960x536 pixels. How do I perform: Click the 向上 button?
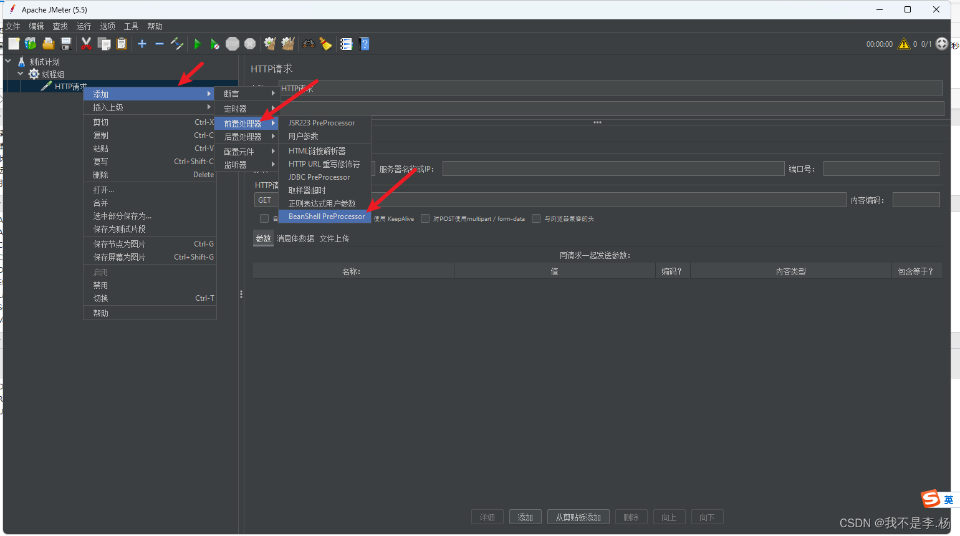click(669, 517)
